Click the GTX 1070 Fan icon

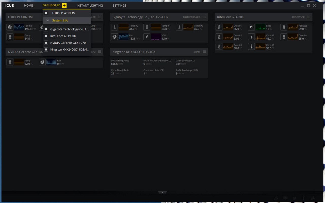(x=42, y=62)
